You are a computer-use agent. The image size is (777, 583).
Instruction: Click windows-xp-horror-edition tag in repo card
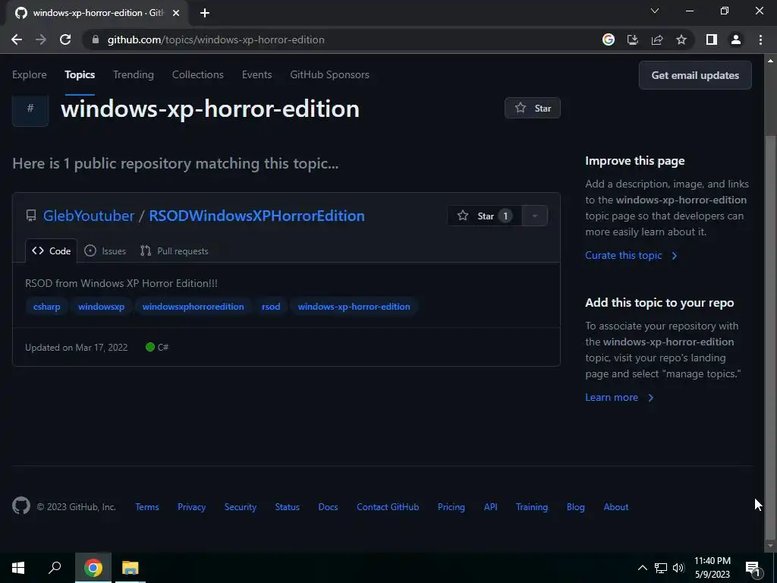[x=354, y=307]
